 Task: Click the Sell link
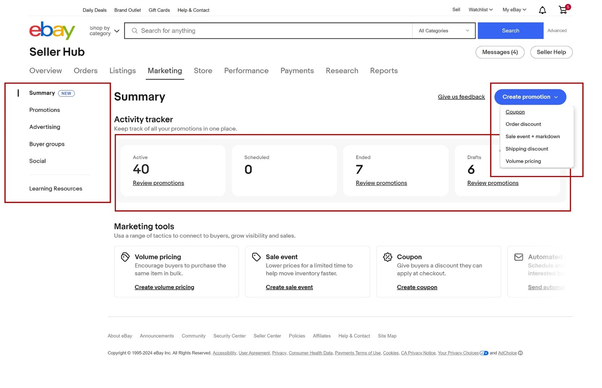coord(456,10)
